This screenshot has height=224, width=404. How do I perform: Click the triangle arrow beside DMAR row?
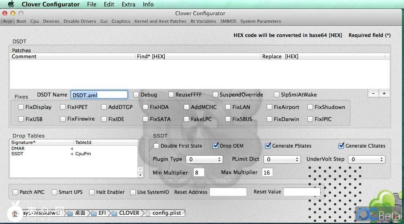(72, 149)
